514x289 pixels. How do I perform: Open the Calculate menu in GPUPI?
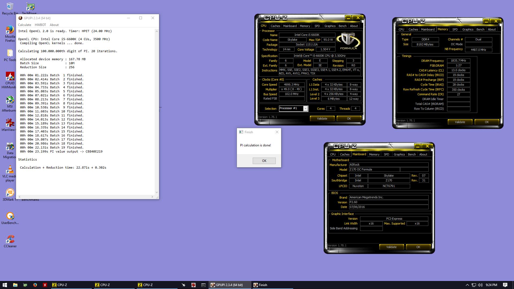[24, 25]
